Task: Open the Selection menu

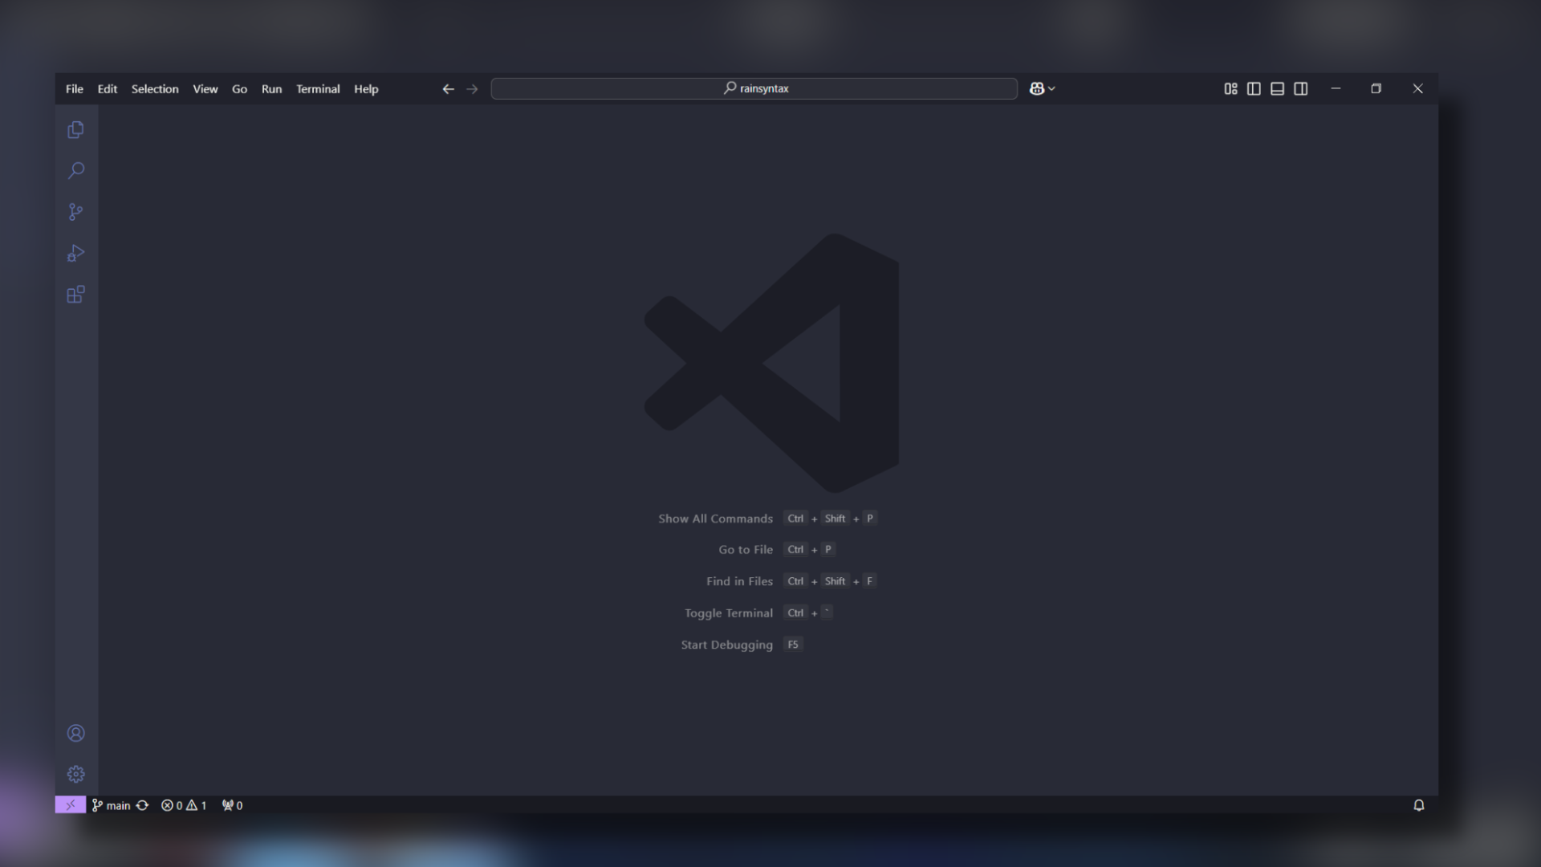Action: tap(155, 89)
